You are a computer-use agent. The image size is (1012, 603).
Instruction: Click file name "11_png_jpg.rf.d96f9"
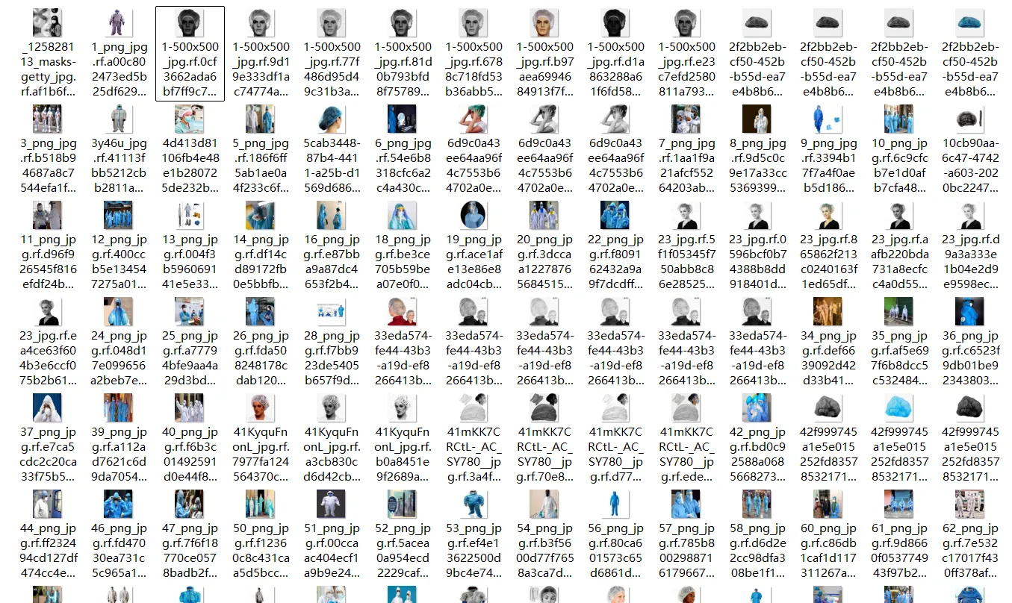(48, 262)
